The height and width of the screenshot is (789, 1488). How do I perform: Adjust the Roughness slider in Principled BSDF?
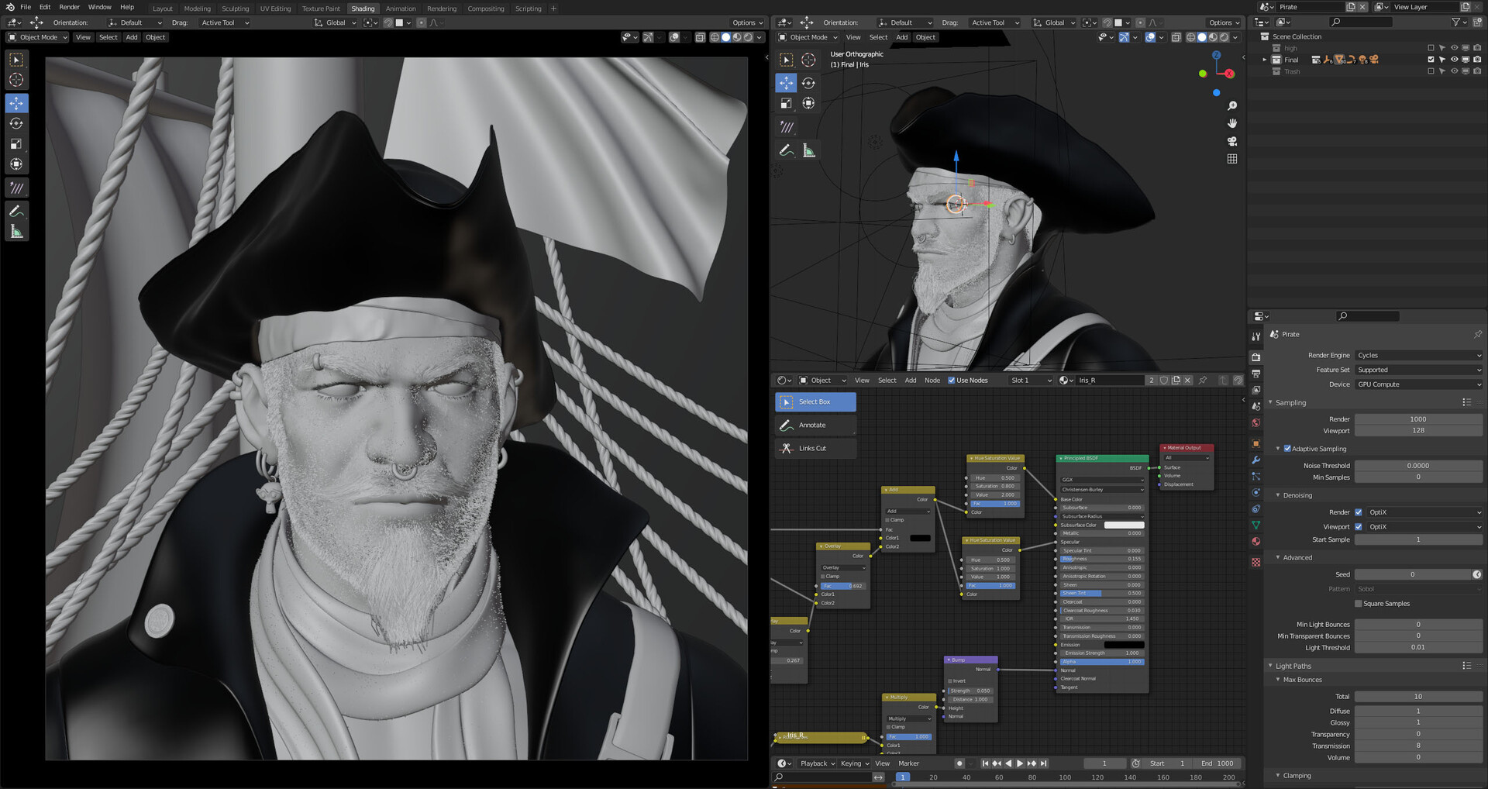point(1100,559)
